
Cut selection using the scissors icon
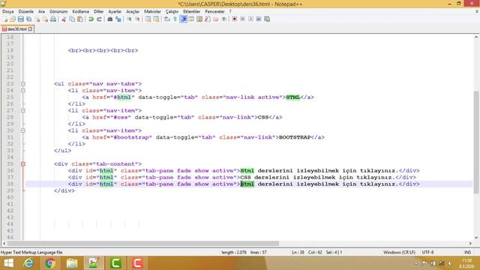click(64, 19)
